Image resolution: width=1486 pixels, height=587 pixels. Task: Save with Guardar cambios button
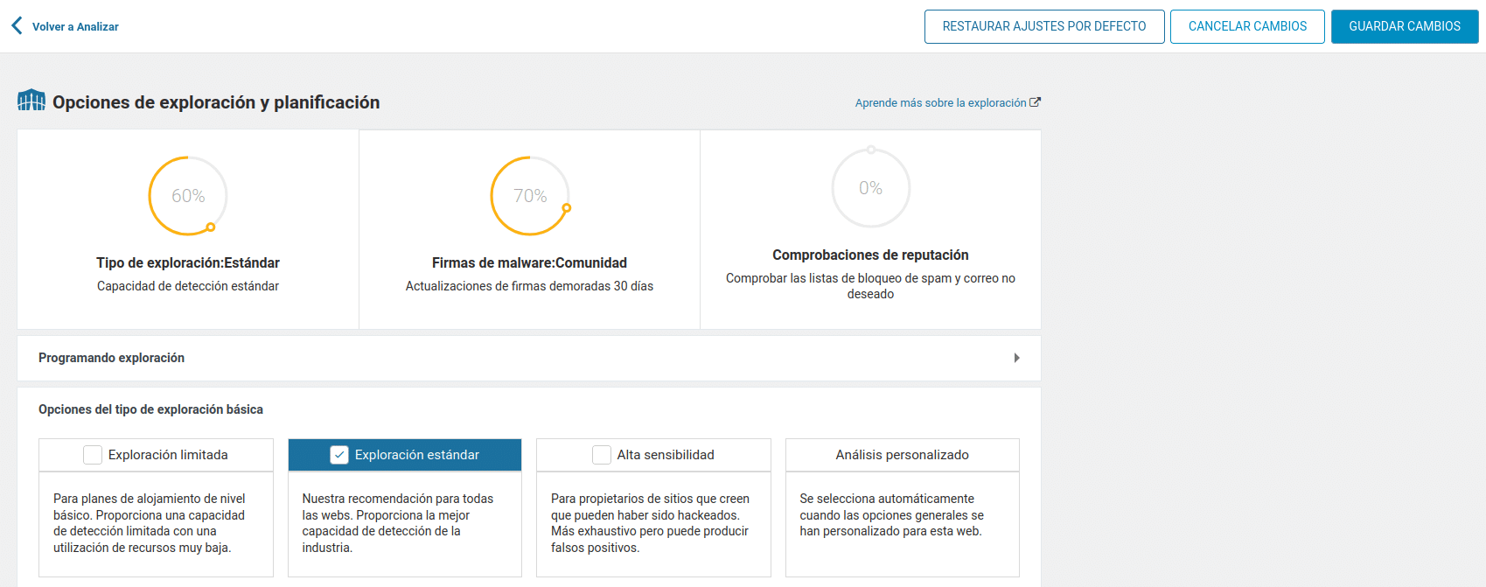(x=1405, y=26)
